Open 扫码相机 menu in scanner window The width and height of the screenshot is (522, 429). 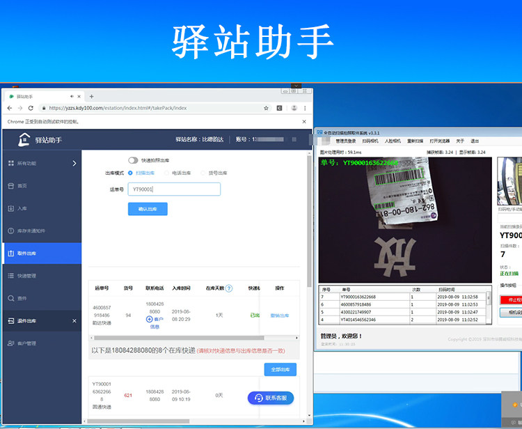click(370, 141)
